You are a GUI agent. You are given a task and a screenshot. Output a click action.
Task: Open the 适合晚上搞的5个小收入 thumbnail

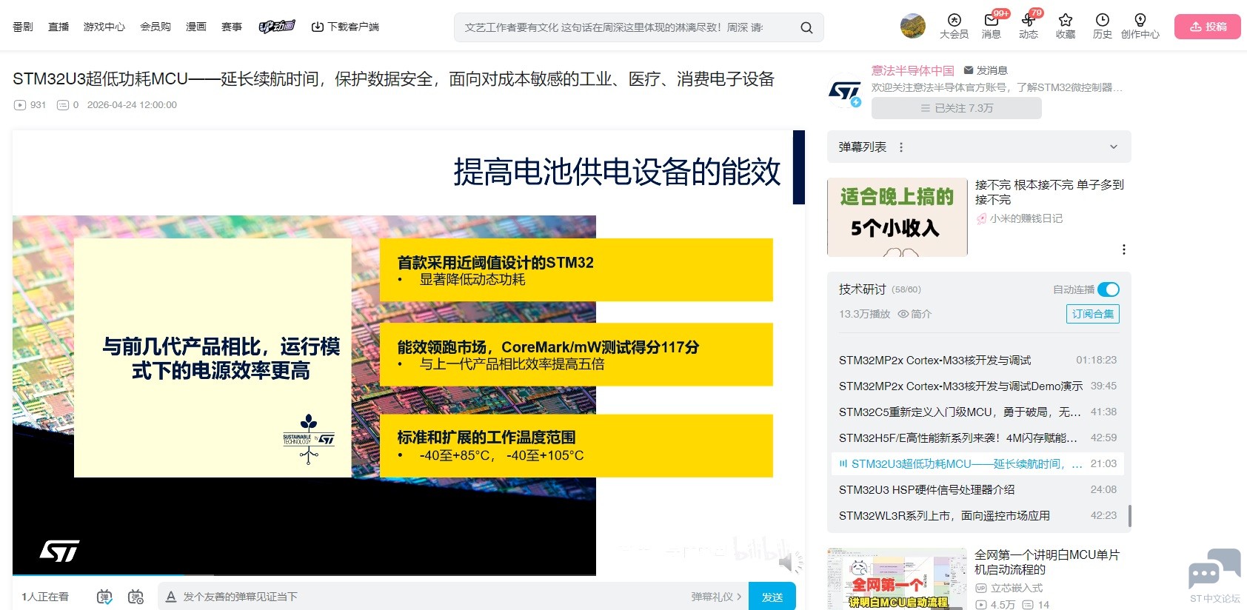pyautogui.click(x=897, y=217)
